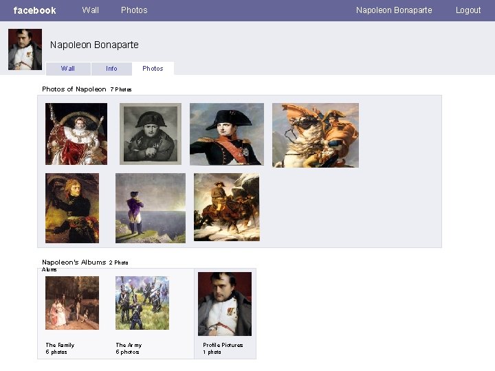Switch to the Wall profile tab

pyautogui.click(x=68, y=69)
